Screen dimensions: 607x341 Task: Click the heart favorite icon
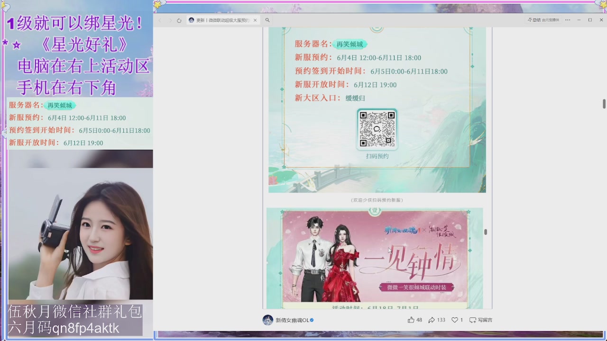tap(454, 320)
